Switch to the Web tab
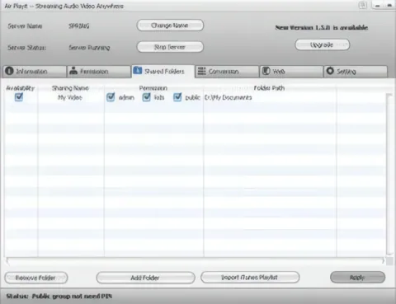The image size is (396, 304). (291, 72)
